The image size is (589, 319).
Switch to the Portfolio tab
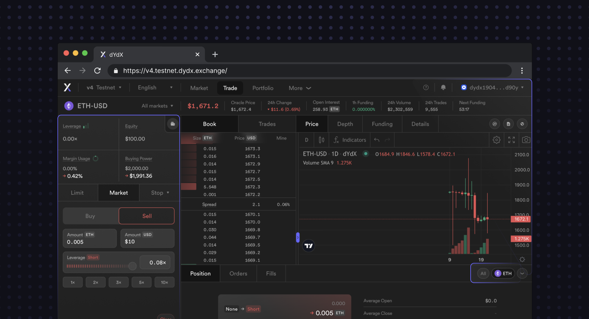tap(263, 88)
